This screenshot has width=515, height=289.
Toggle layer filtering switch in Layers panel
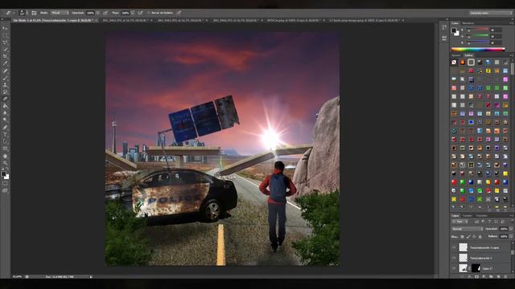click(x=513, y=221)
